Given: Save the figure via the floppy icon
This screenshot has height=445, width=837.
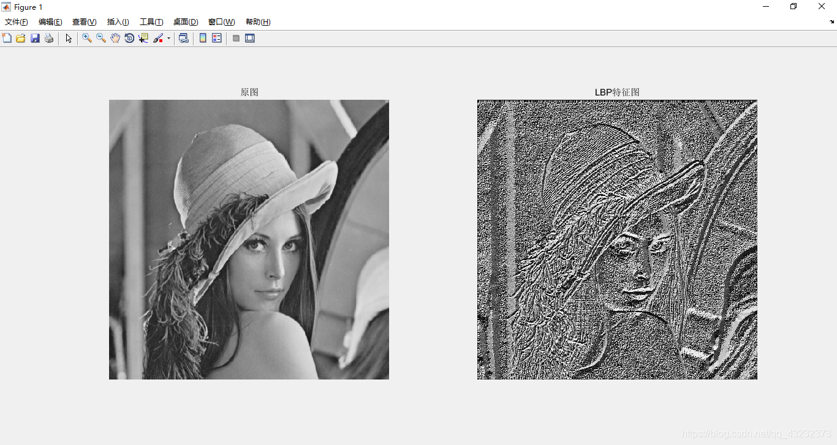Looking at the screenshot, I should click(35, 38).
